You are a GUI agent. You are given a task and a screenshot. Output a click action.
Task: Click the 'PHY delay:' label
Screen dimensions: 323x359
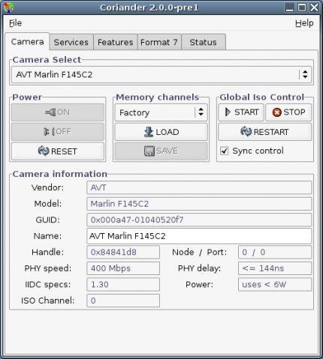coord(199,268)
